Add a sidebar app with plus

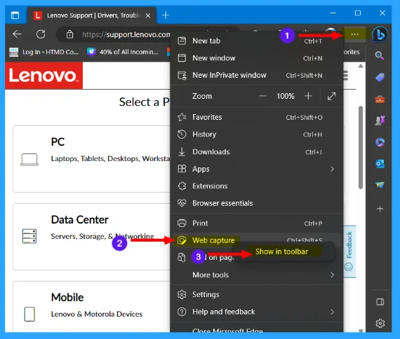(380, 209)
